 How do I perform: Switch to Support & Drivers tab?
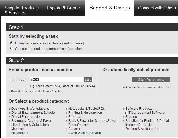110,8
